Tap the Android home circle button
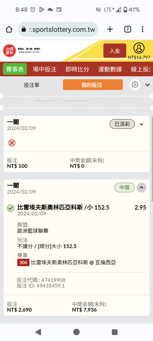 (x=76, y=332)
